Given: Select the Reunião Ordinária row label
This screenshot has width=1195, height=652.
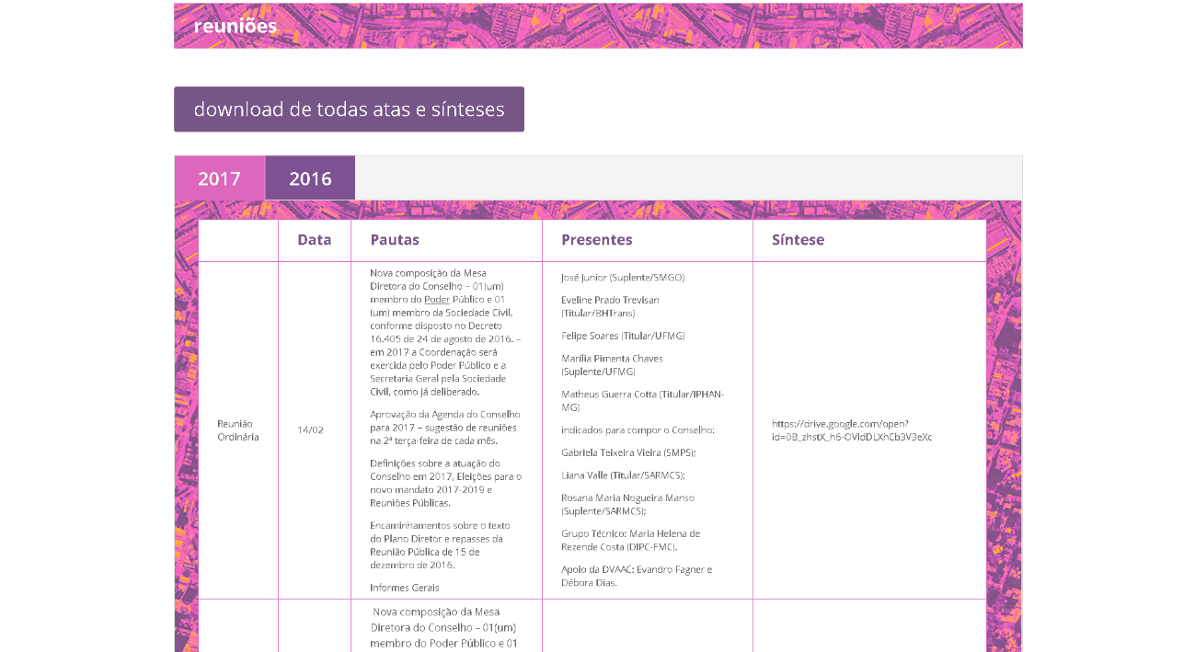Looking at the screenshot, I should tap(238, 430).
